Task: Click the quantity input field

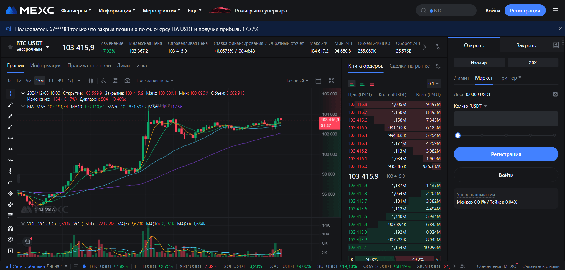Action: point(506,119)
